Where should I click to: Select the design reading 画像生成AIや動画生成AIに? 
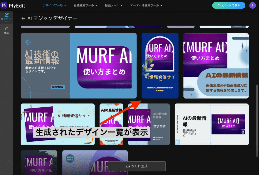point(216,66)
